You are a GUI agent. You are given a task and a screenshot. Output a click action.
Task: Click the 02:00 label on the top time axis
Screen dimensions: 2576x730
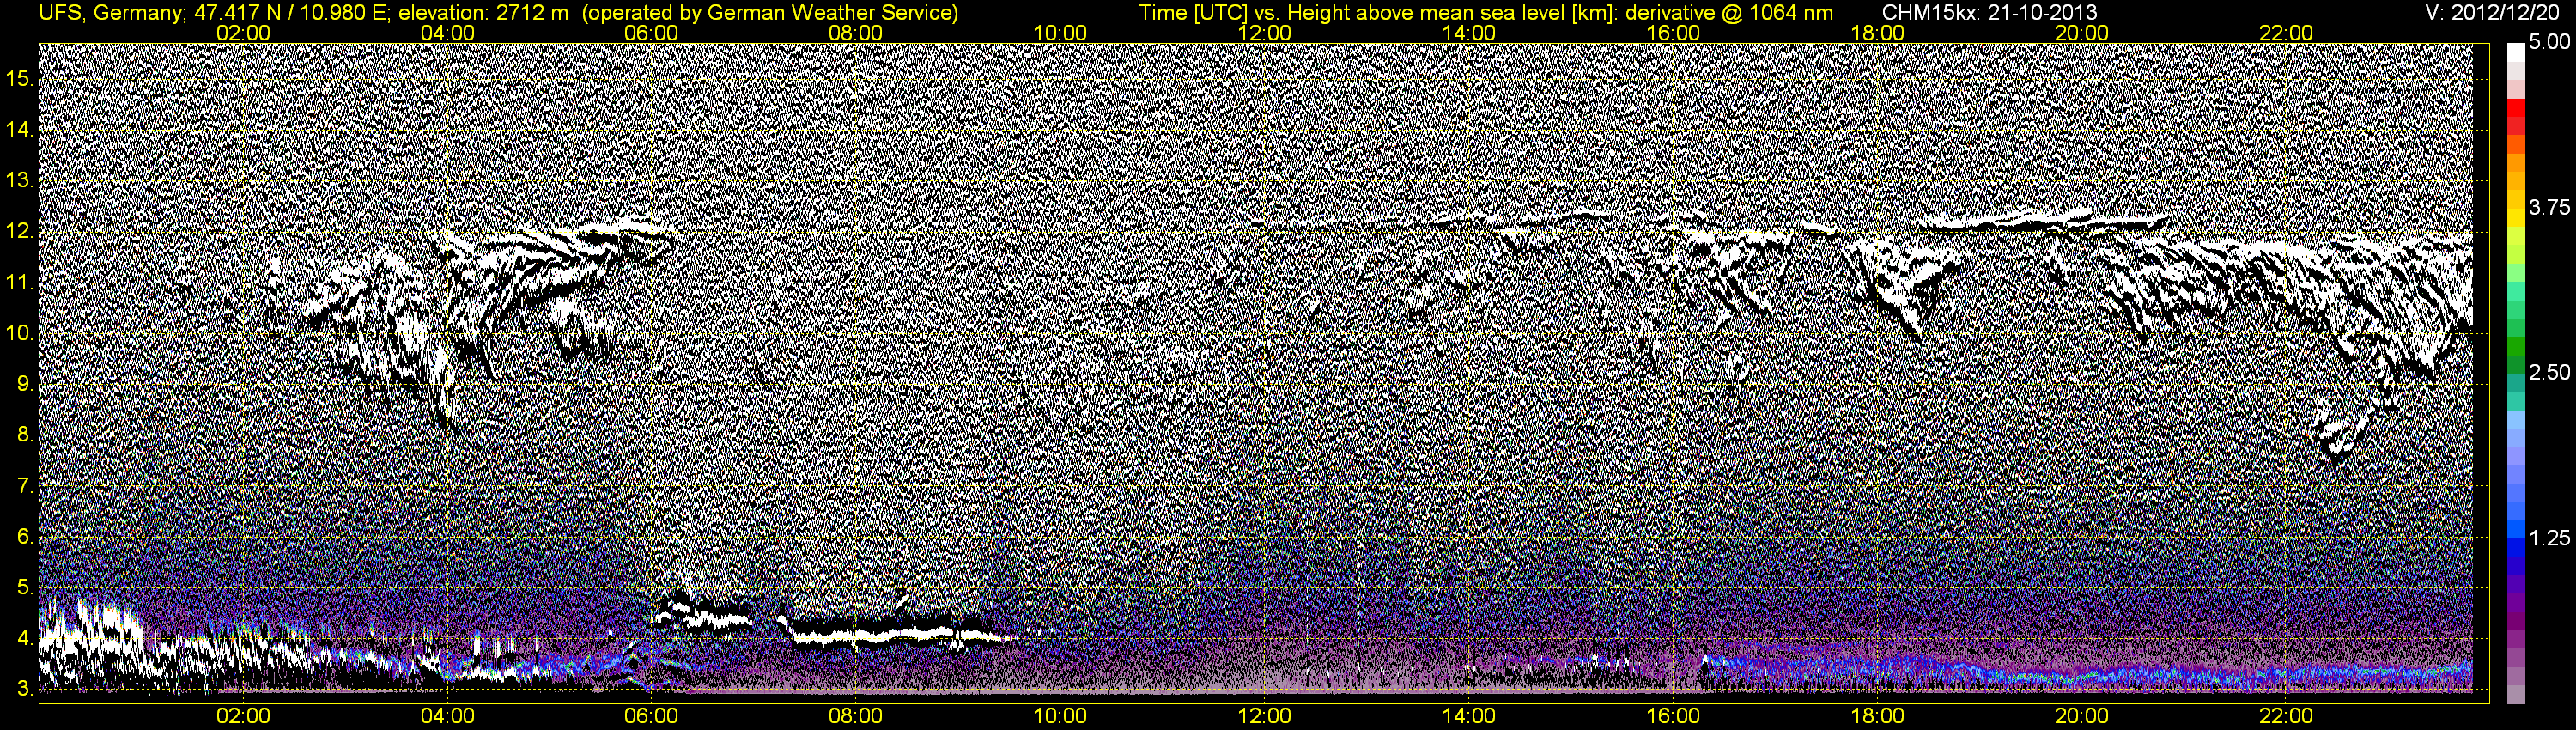tap(243, 33)
